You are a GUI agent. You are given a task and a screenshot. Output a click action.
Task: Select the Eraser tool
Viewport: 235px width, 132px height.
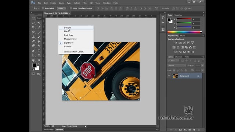(33, 41)
